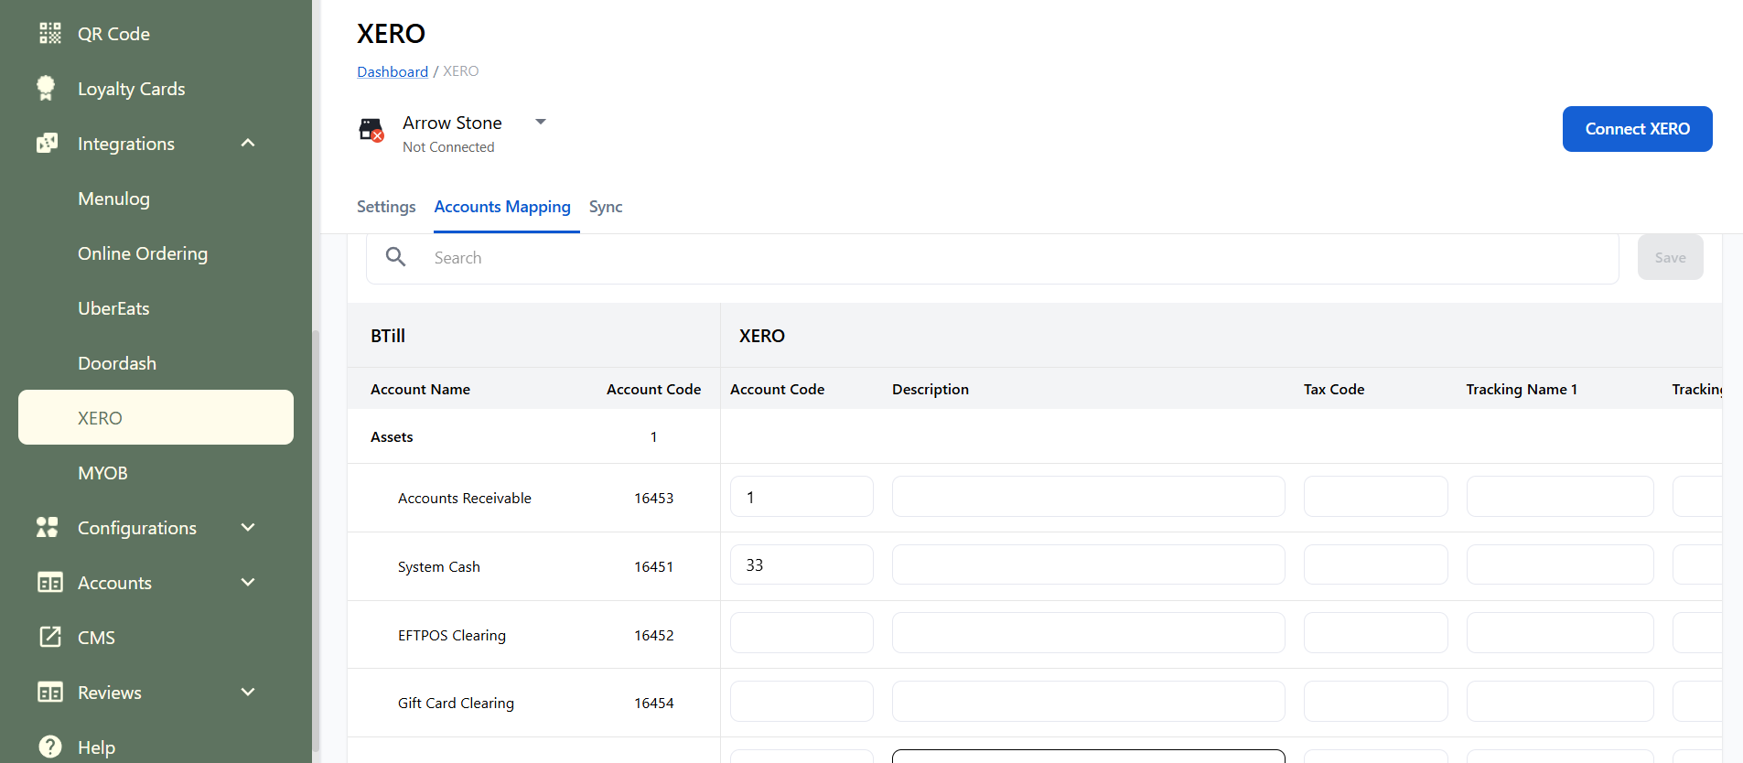
Task: Click the Connect XERO button
Action: (x=1637, y=129)
